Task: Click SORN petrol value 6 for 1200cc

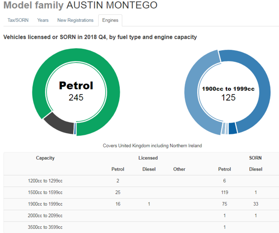Action: pos(224,181)
